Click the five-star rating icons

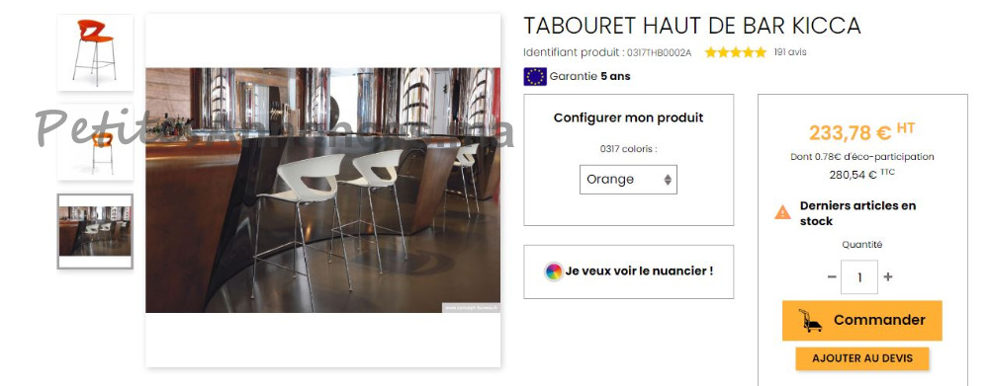tap(736, 52)
